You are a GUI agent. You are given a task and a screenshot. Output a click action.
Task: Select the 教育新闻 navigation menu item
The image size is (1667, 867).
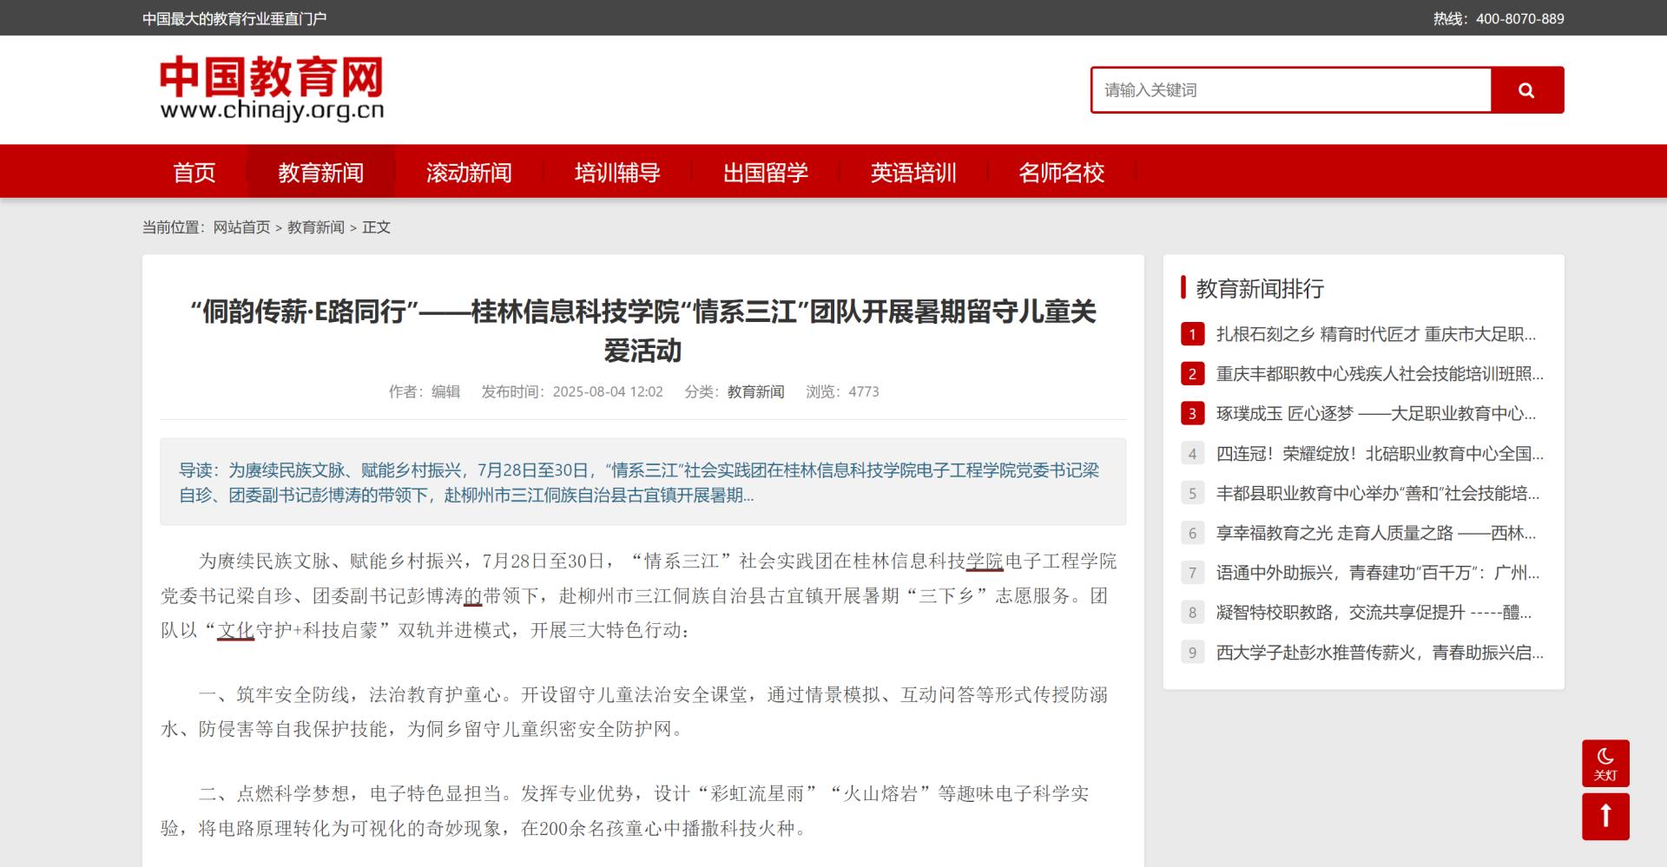pos(320,173)
